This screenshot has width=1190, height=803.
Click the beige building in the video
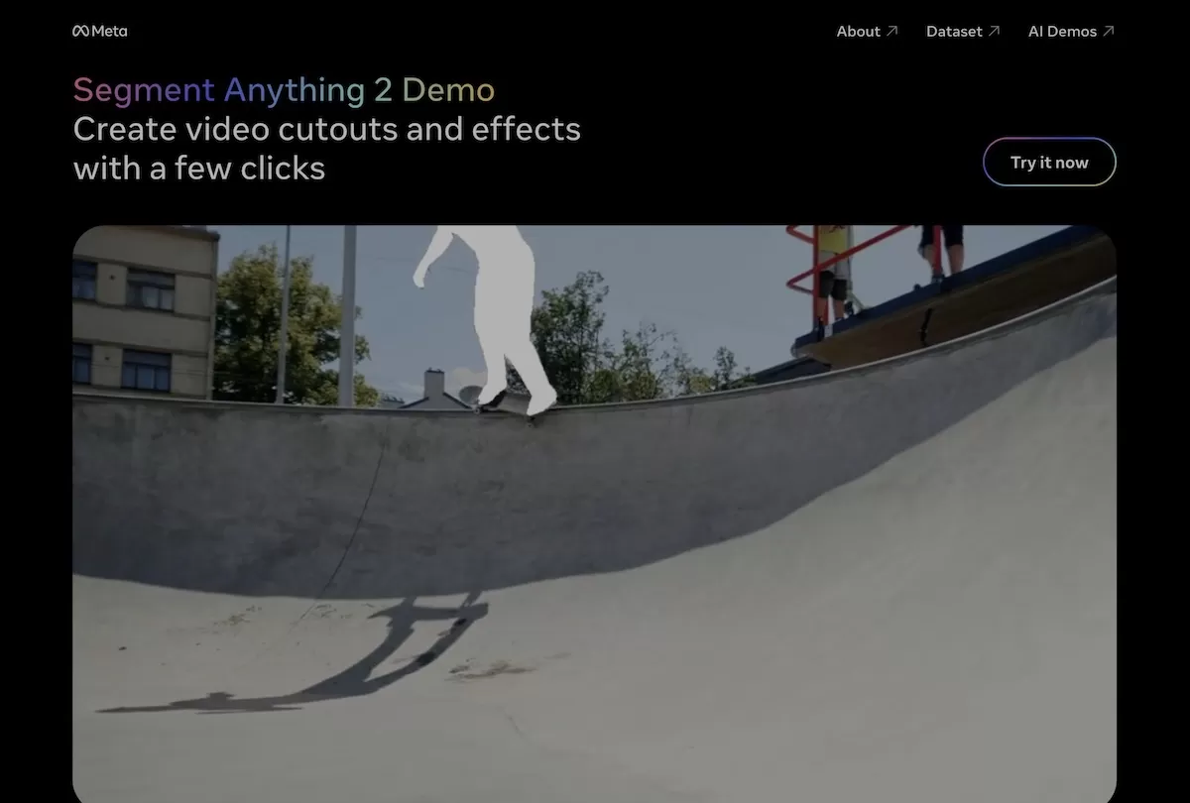(x=145, y=309)
